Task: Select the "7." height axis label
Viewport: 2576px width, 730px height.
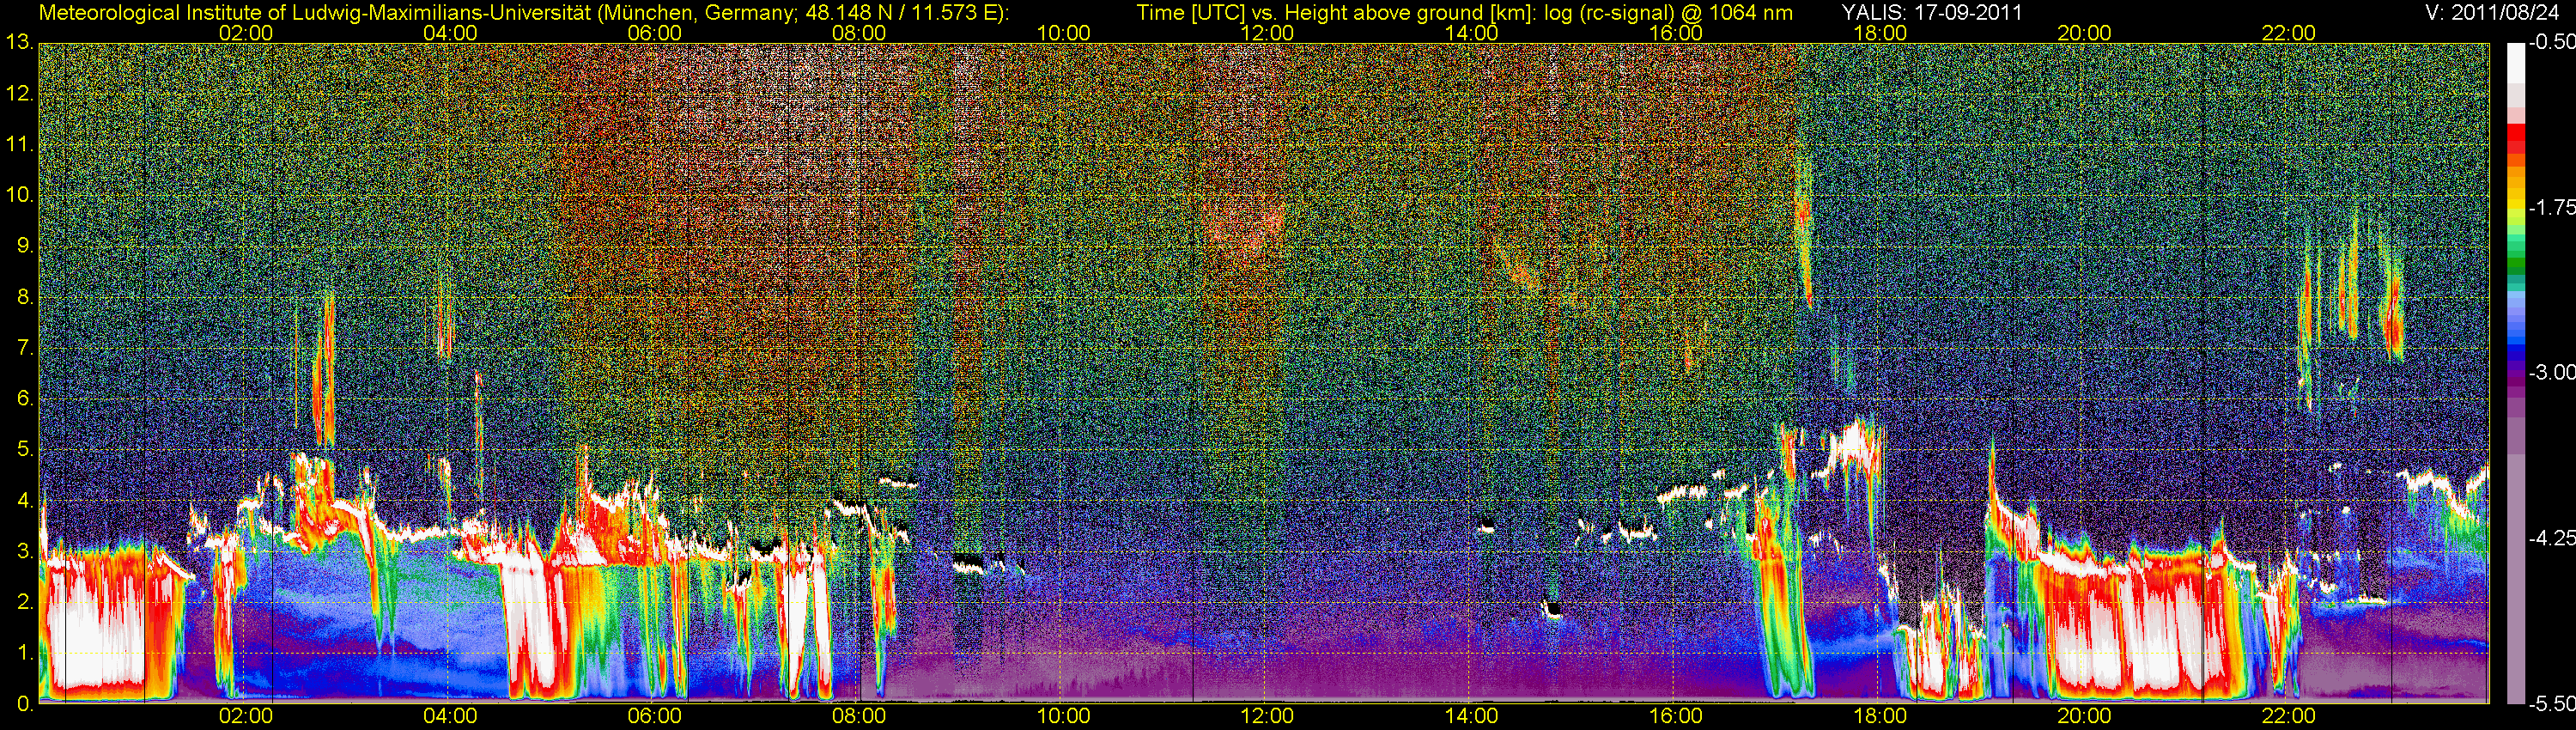Action: [x=25, y=348]
